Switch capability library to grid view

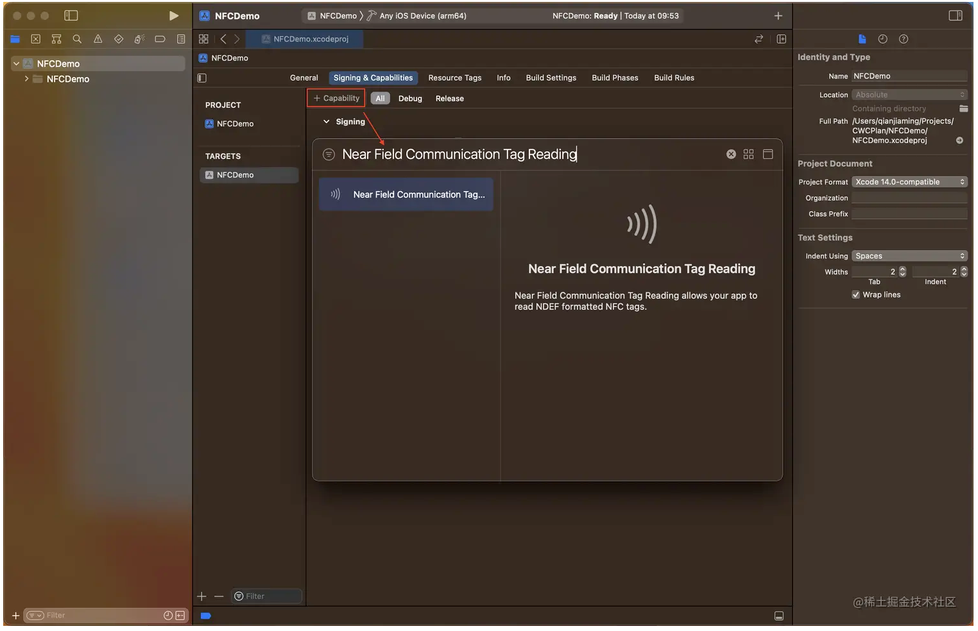pyautogui.click(x=748, y=155)
